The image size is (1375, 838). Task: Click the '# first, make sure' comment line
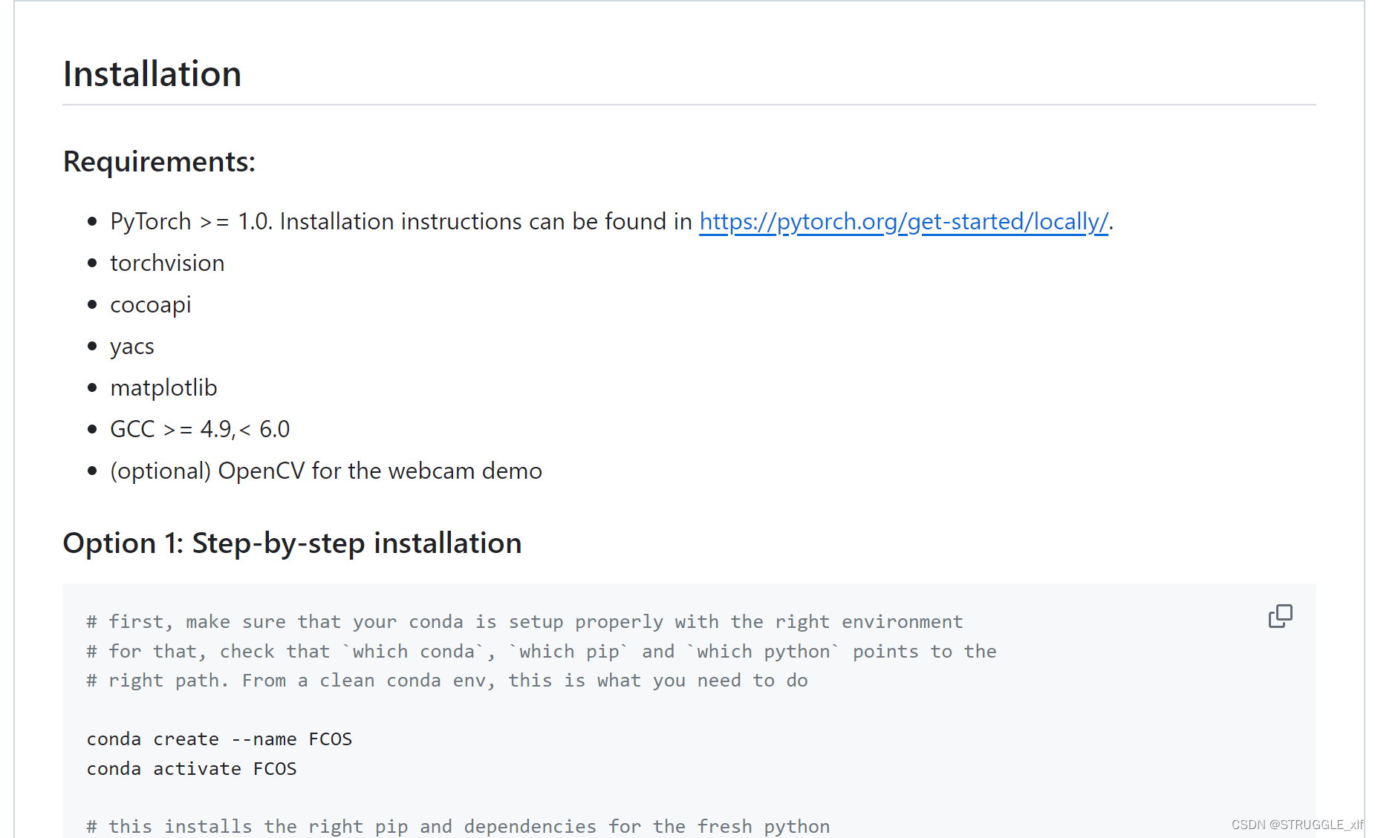pos(524,622)
